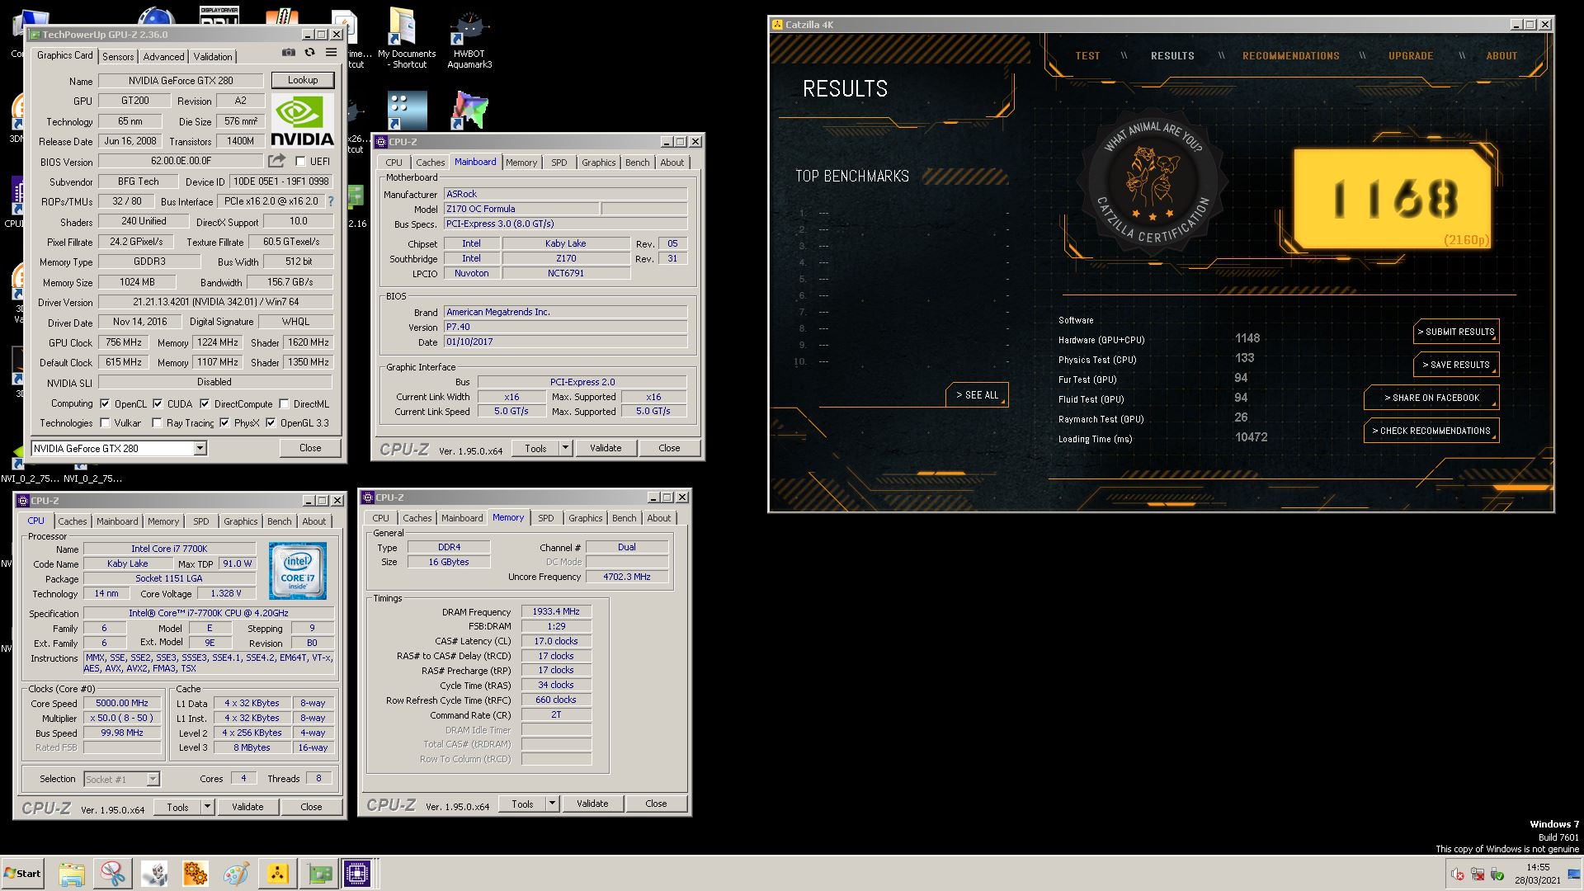Open RECOMMENDATIONS tab in Catzilla

pyautogui.click(x=1290, y=56)
